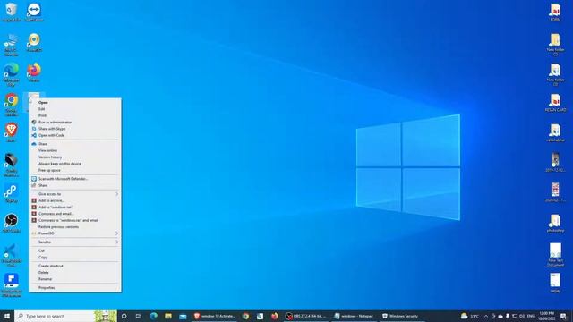Select the Firefox desktop shortcut
The height and width of the screenshot is (322, 573).
34,72
